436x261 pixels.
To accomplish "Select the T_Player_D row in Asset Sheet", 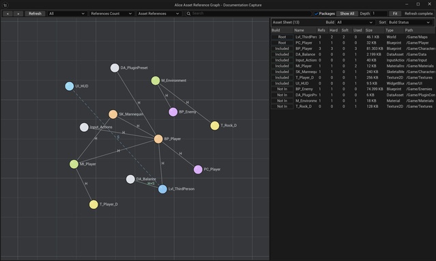I will tap(353, 78).
